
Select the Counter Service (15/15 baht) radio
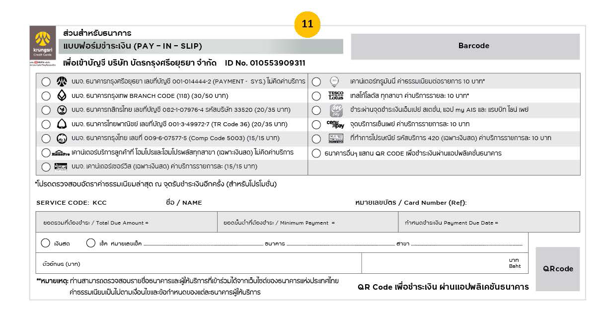click(x=46, y=166)
